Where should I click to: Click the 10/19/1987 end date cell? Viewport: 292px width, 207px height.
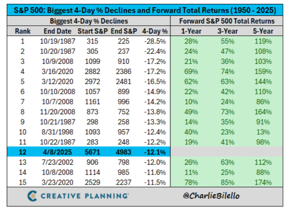58,41
